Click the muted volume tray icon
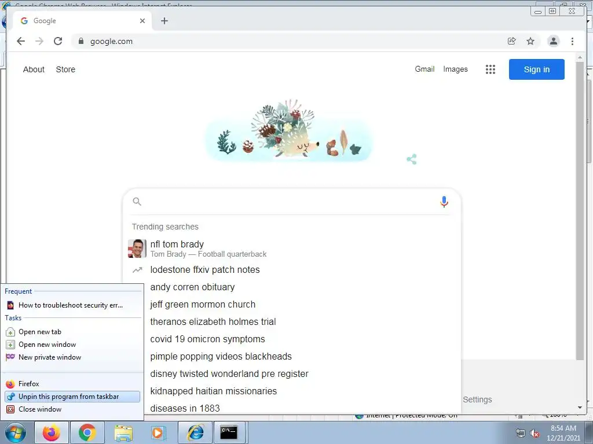 (535, 433)
